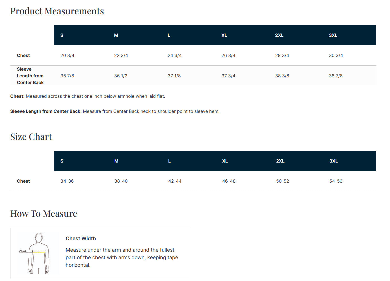This screenshot has width=390, height=281.
Task: Click the Product Measurements heading
Action: tap(57, 11)
